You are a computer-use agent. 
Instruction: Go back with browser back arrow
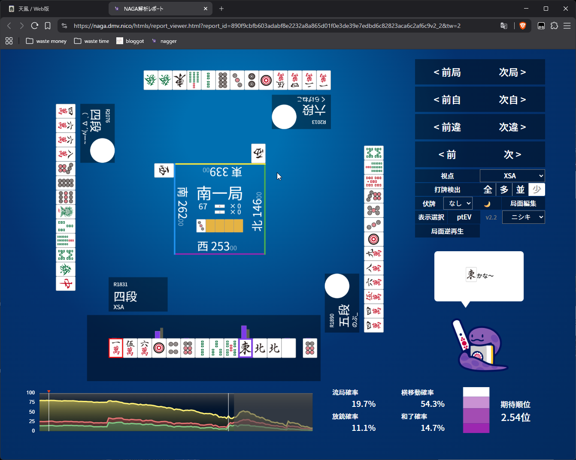click(x=9, y=26)
